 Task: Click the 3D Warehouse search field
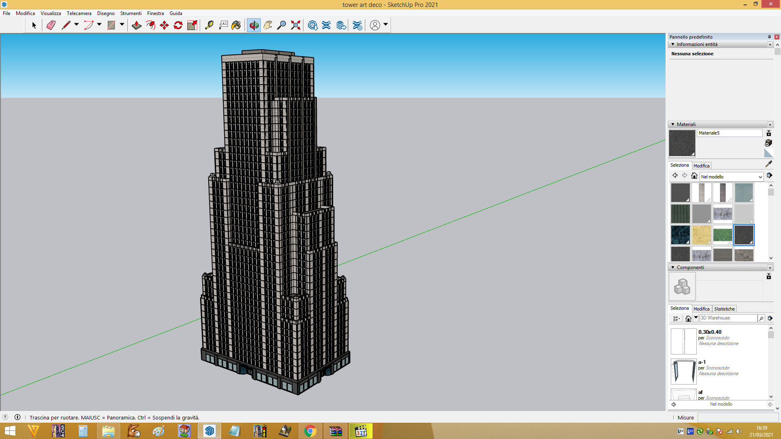point(728,318)
